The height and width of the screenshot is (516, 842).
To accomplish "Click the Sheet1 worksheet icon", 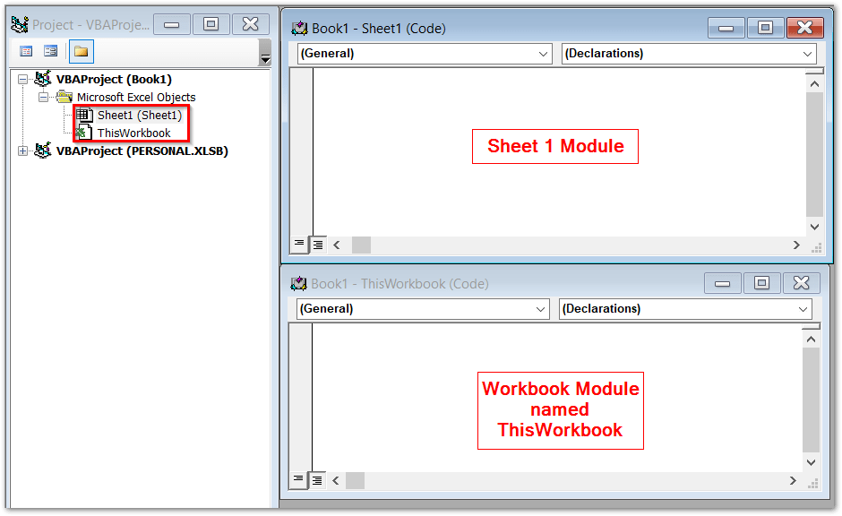I will (83, 115).
